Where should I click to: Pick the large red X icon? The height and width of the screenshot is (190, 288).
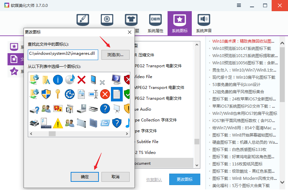tap(81, 79)
